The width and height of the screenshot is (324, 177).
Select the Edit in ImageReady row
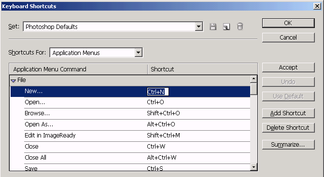[130, 136]
